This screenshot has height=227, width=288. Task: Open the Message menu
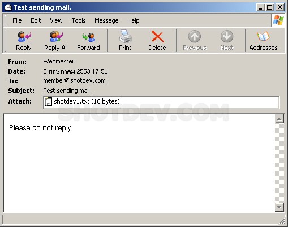[106, 20]
